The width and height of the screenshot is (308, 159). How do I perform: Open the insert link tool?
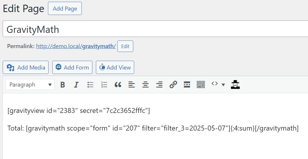pyautogui.click(x=173, y=85)
